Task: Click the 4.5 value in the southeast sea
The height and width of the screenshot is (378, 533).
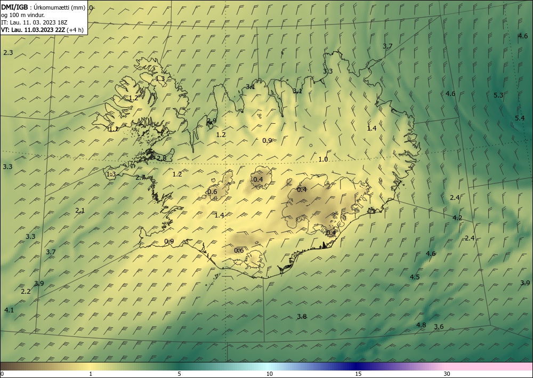Action: coord(415,277)
